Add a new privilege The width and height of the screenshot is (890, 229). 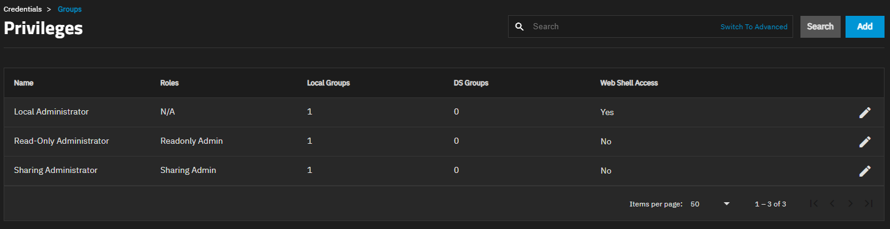864,27
